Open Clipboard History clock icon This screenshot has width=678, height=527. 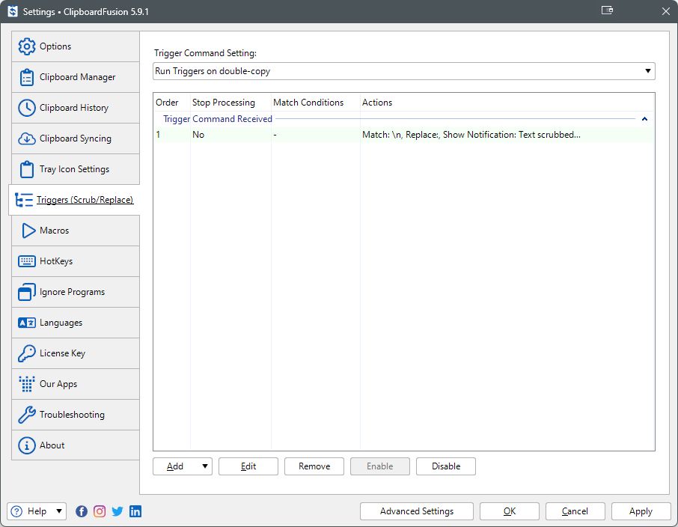point(27,108)
